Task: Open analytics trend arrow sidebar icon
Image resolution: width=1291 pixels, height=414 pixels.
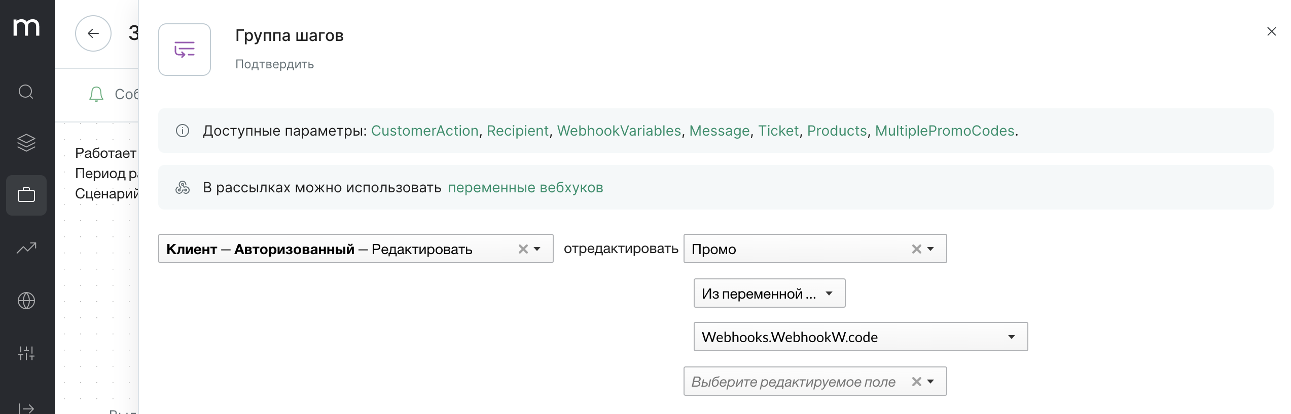Action: tap(26, 248)
